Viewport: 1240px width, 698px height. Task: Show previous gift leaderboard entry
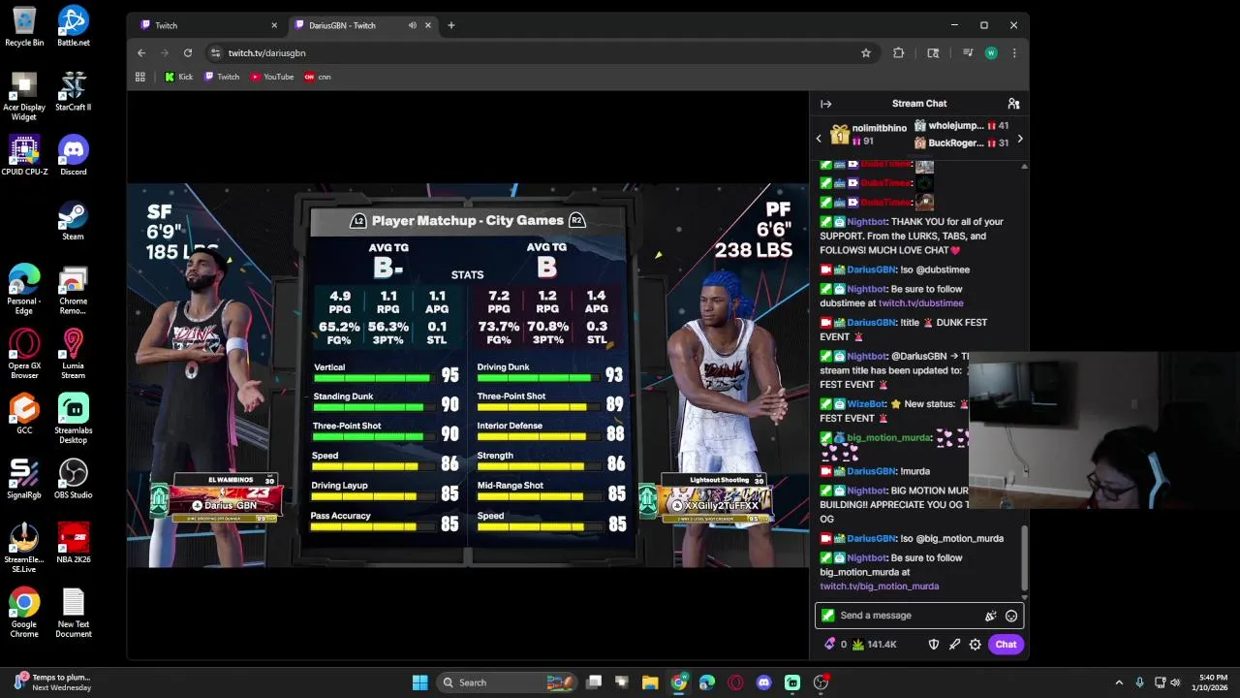pyautogui.click(x=819, y=139)
